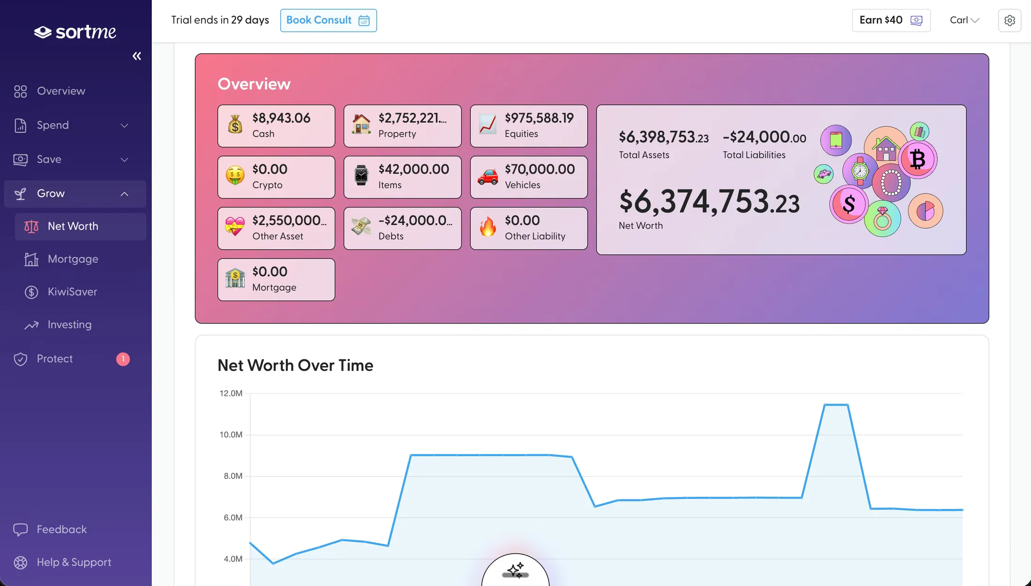This screenshot has width=1031, height=586.
Task: Click the money-face Crypto icon
Action: pos(235,176)
